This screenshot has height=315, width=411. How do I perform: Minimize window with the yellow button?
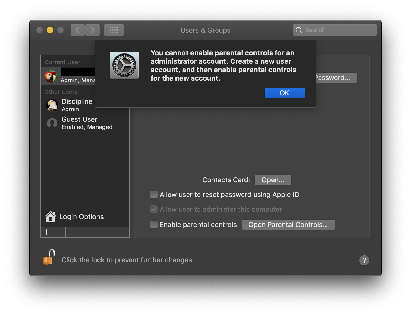tap(50, 30)
